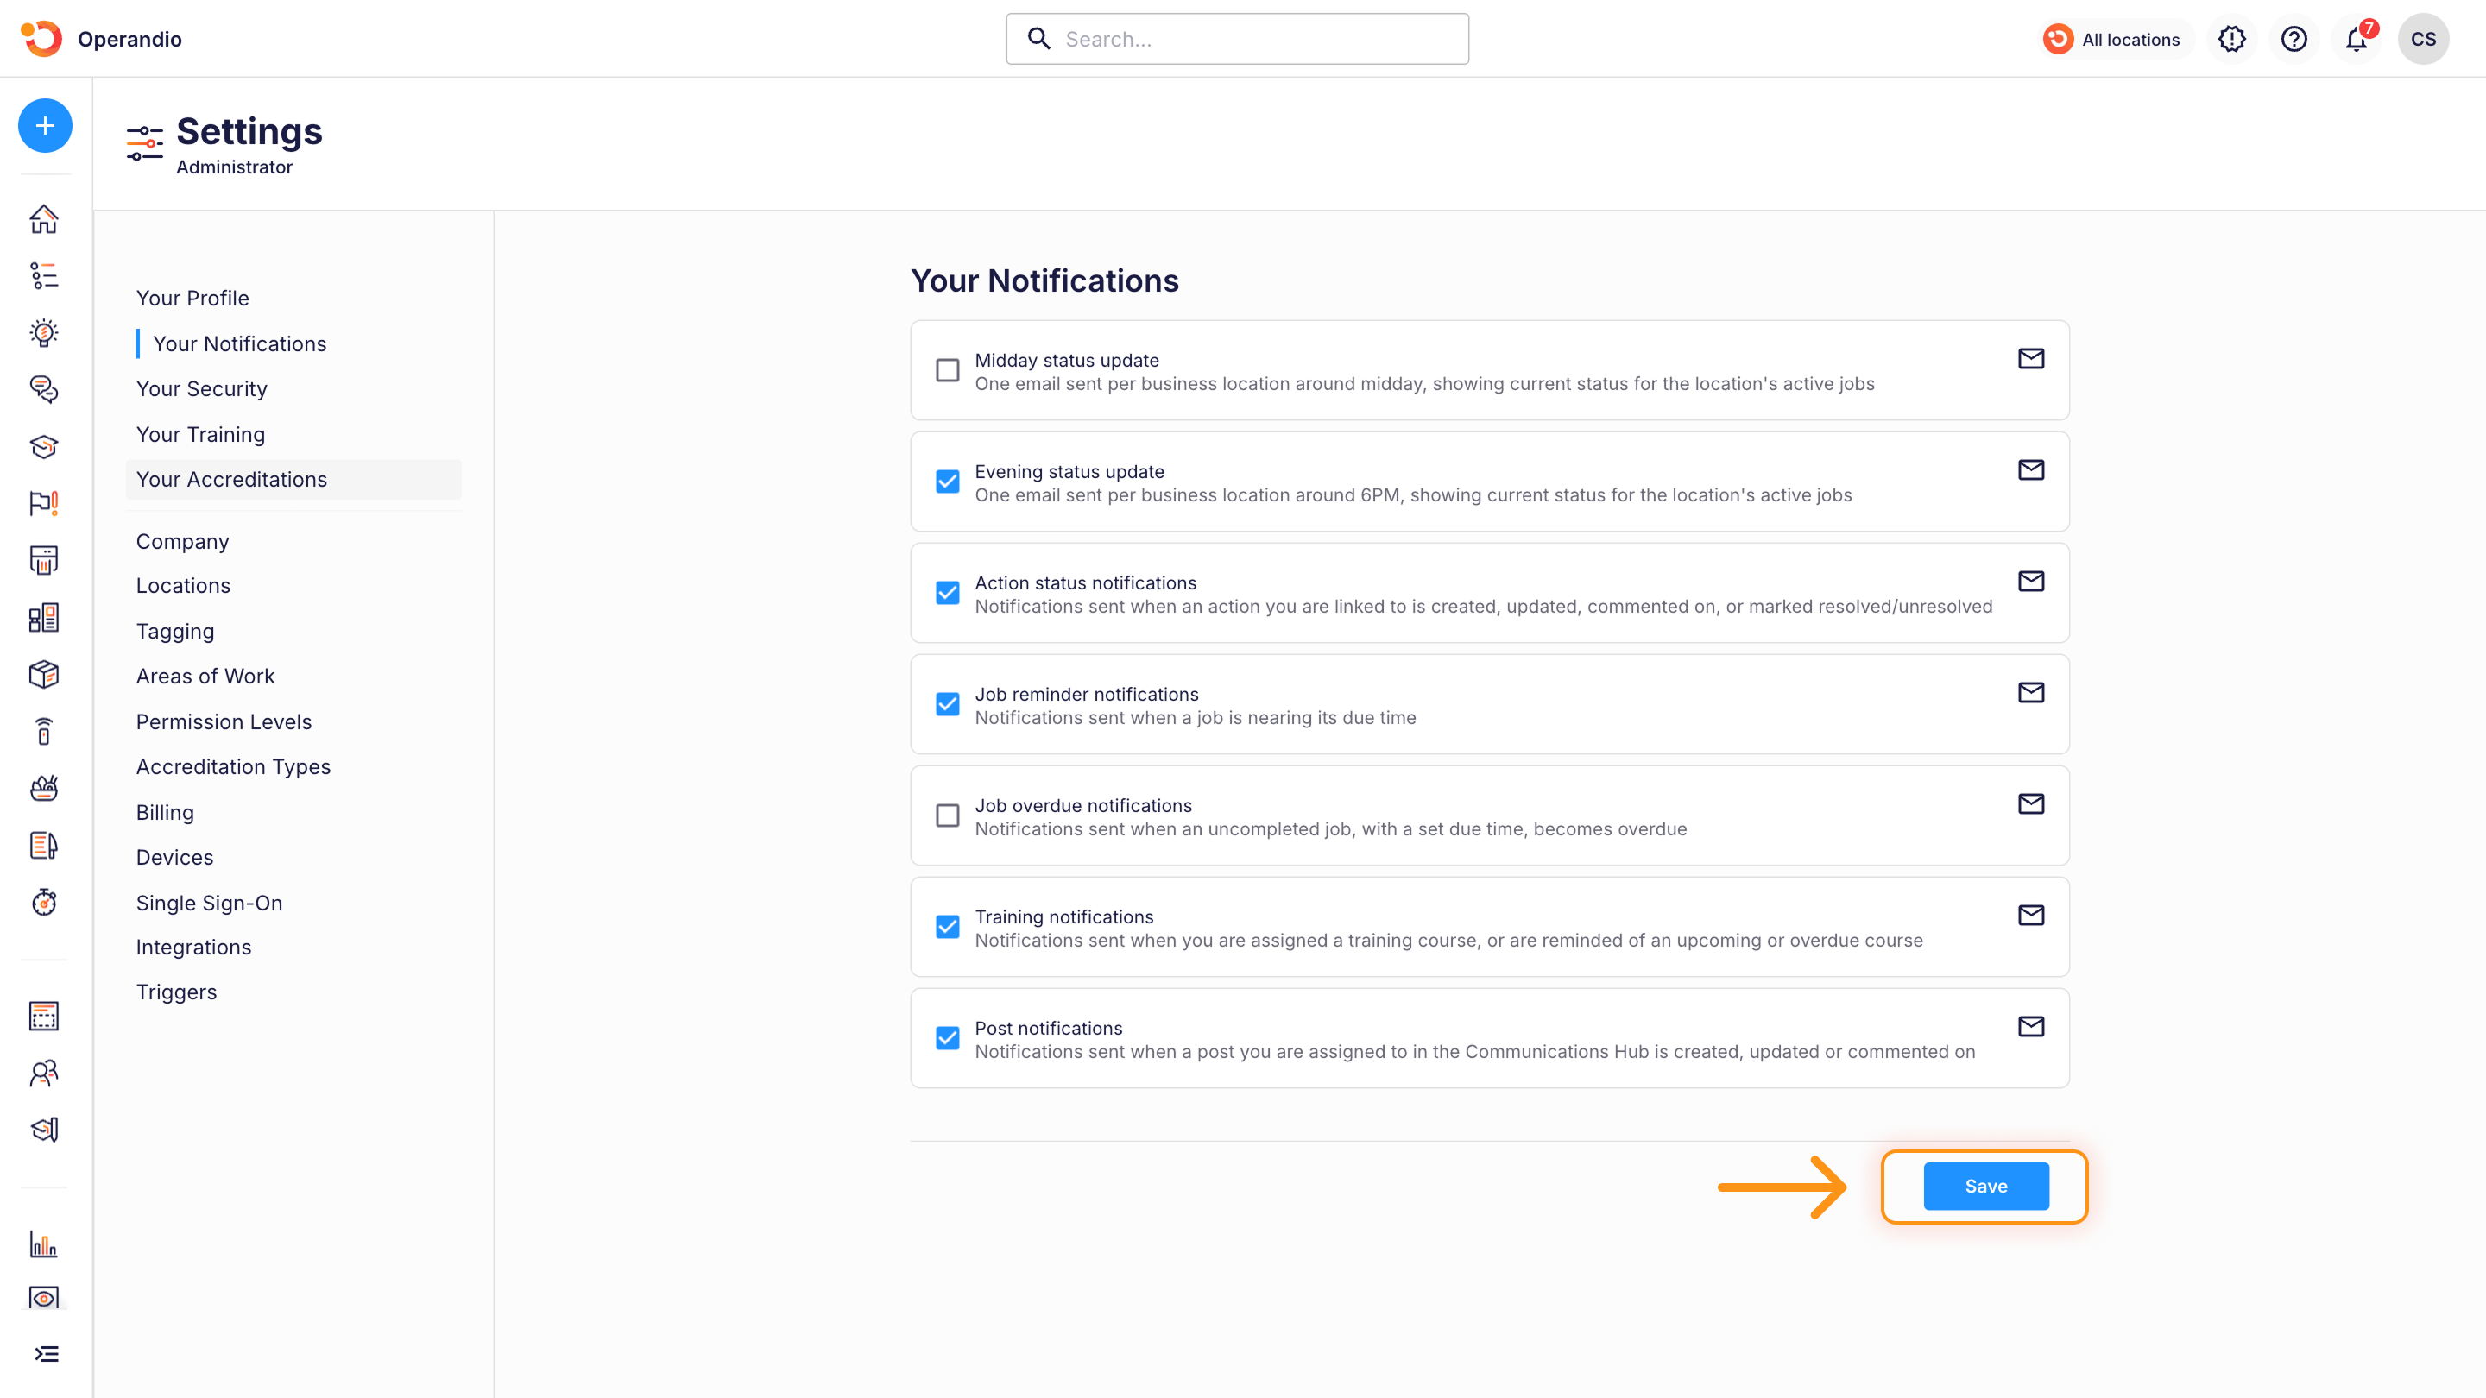Open the flag alert icon in sidebar
This screenshot has width=2486, height=1398.
pyautogui.click(x=44, y=504)
